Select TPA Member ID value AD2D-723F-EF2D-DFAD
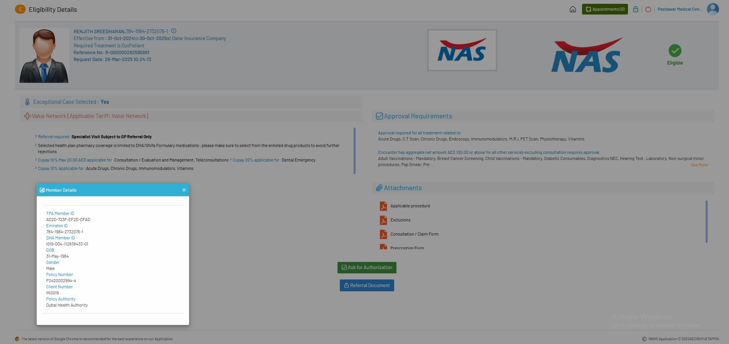 (x=68, y=220)
